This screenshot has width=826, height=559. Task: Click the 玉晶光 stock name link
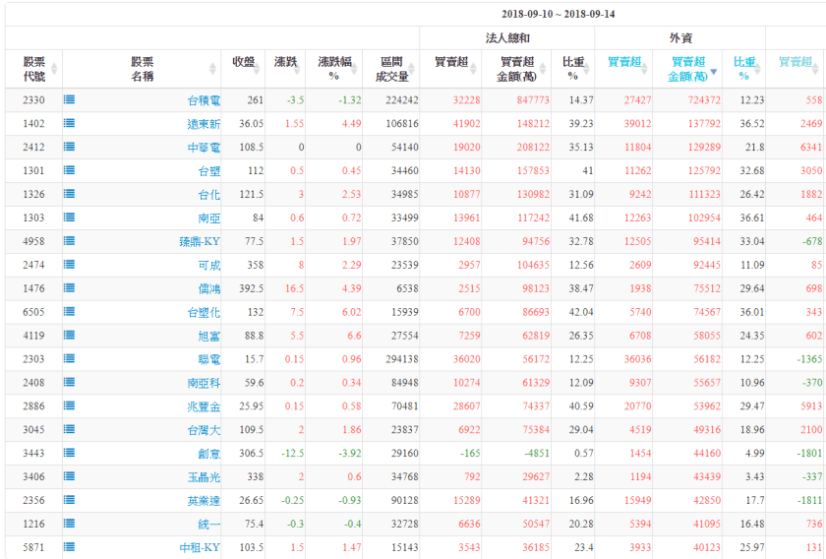[x=204, y=477]
